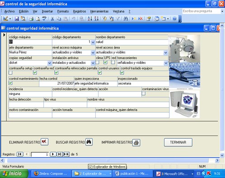The width and height of the screenshot is (225, 178).
Task: Click the BUSCAR REGISTRO binoculars button
Action: point(89,142)
